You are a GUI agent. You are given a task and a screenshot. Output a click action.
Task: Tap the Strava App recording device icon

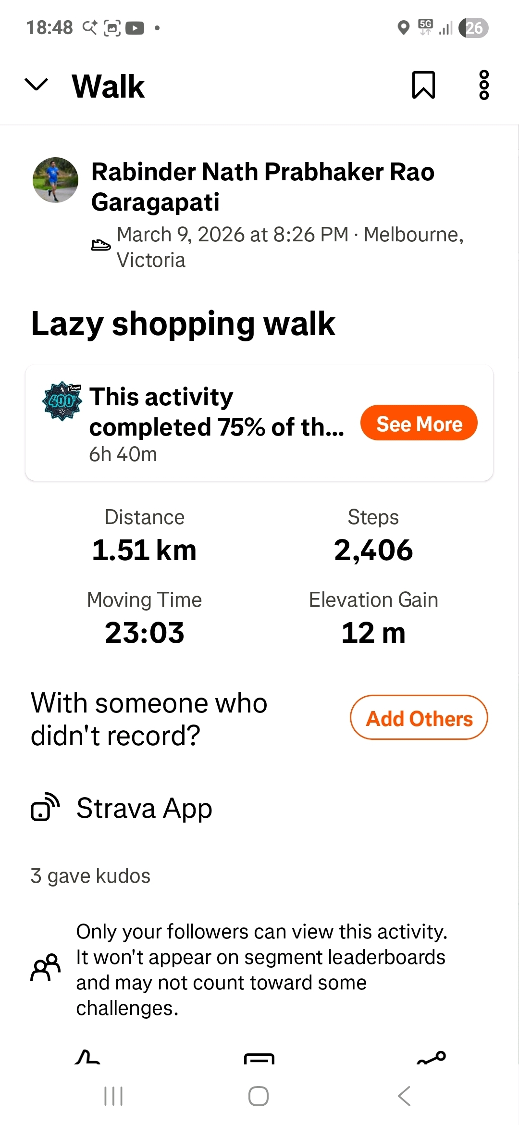(x=45, y=807)
